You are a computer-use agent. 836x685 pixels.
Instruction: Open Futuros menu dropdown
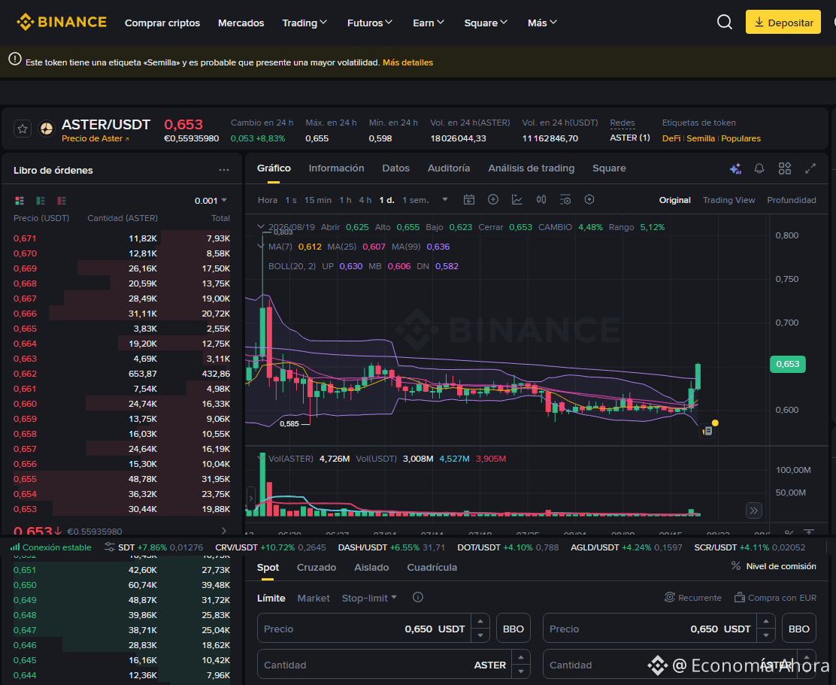point(369,23)
